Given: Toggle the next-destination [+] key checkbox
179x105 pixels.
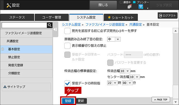Looking at the screenshot, I should tap(67, 31).
